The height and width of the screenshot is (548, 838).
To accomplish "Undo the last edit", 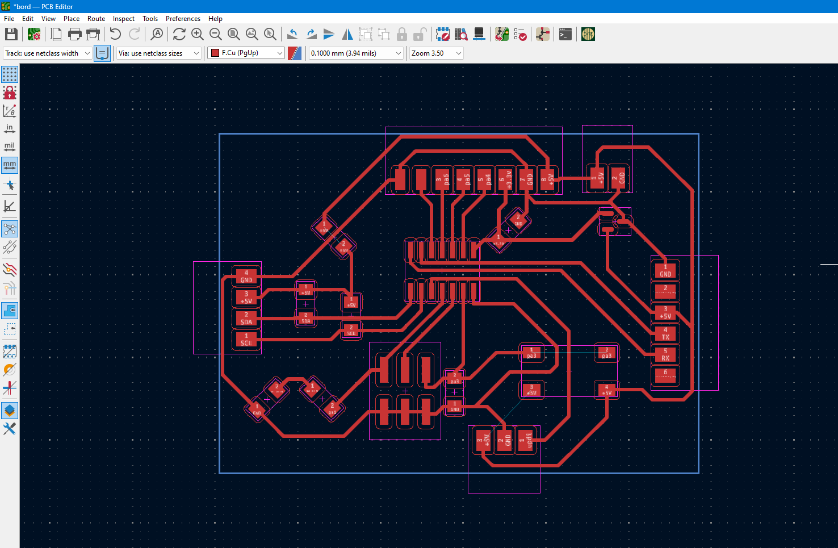I will 115,35.
